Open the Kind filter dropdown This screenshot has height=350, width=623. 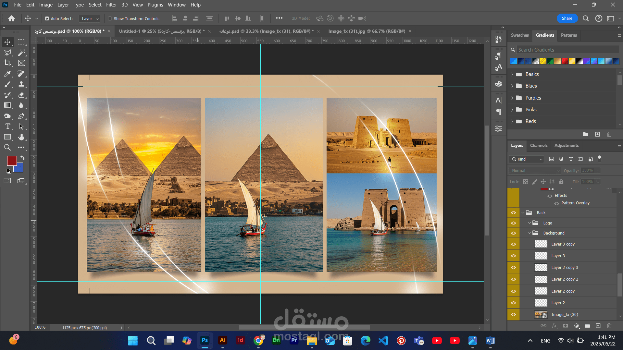pyautogui.click(x=526, y=159)
